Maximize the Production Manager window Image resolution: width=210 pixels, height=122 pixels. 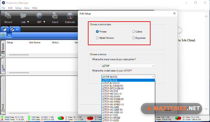coord(195,3)
